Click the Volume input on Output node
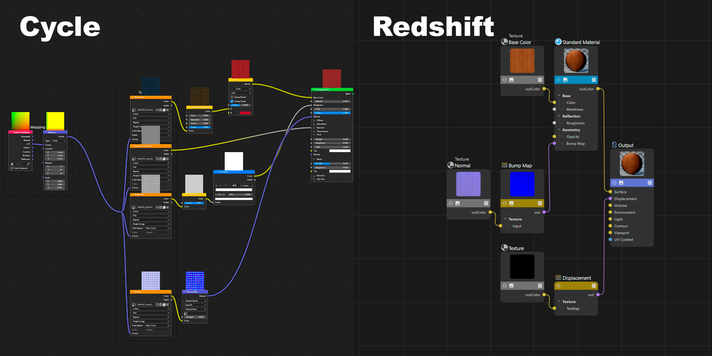This screenshot has height=356, width=712. [x=610, y=205]
